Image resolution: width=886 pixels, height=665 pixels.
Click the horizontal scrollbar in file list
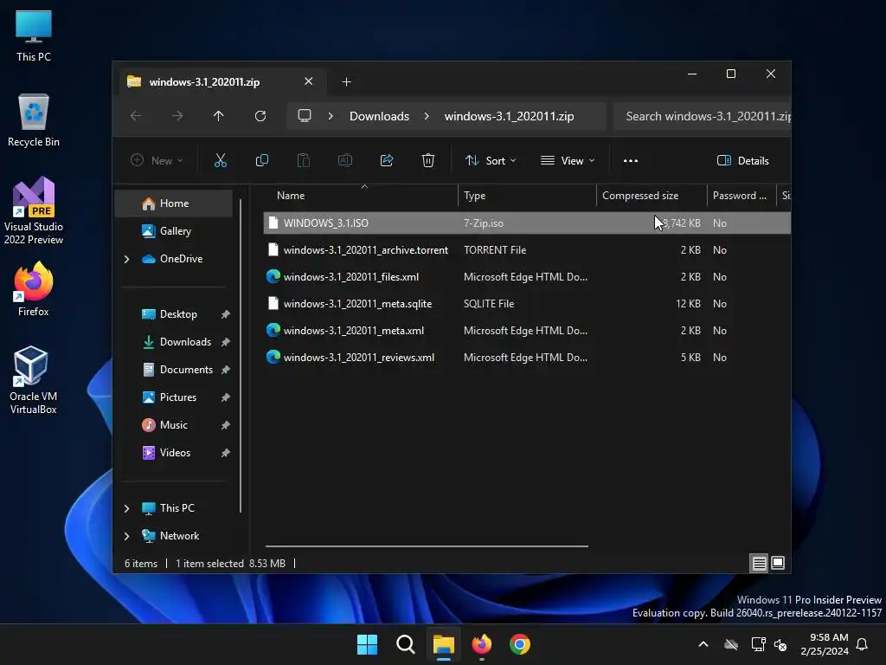427,546
